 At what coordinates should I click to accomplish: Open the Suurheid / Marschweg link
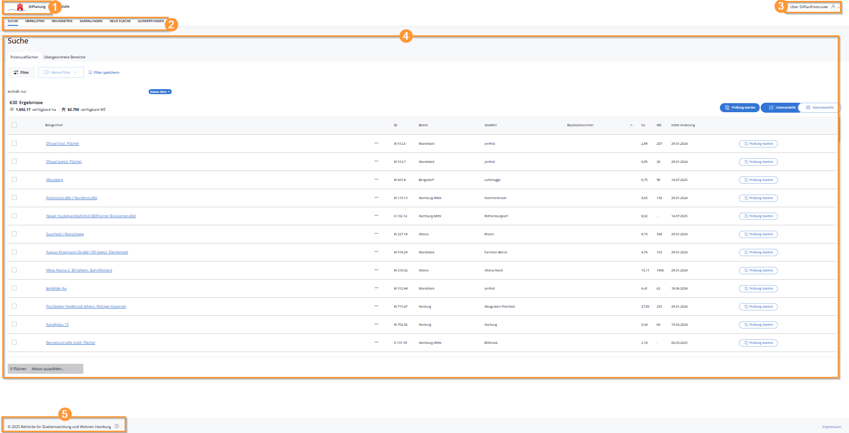[x=65, y=234]
